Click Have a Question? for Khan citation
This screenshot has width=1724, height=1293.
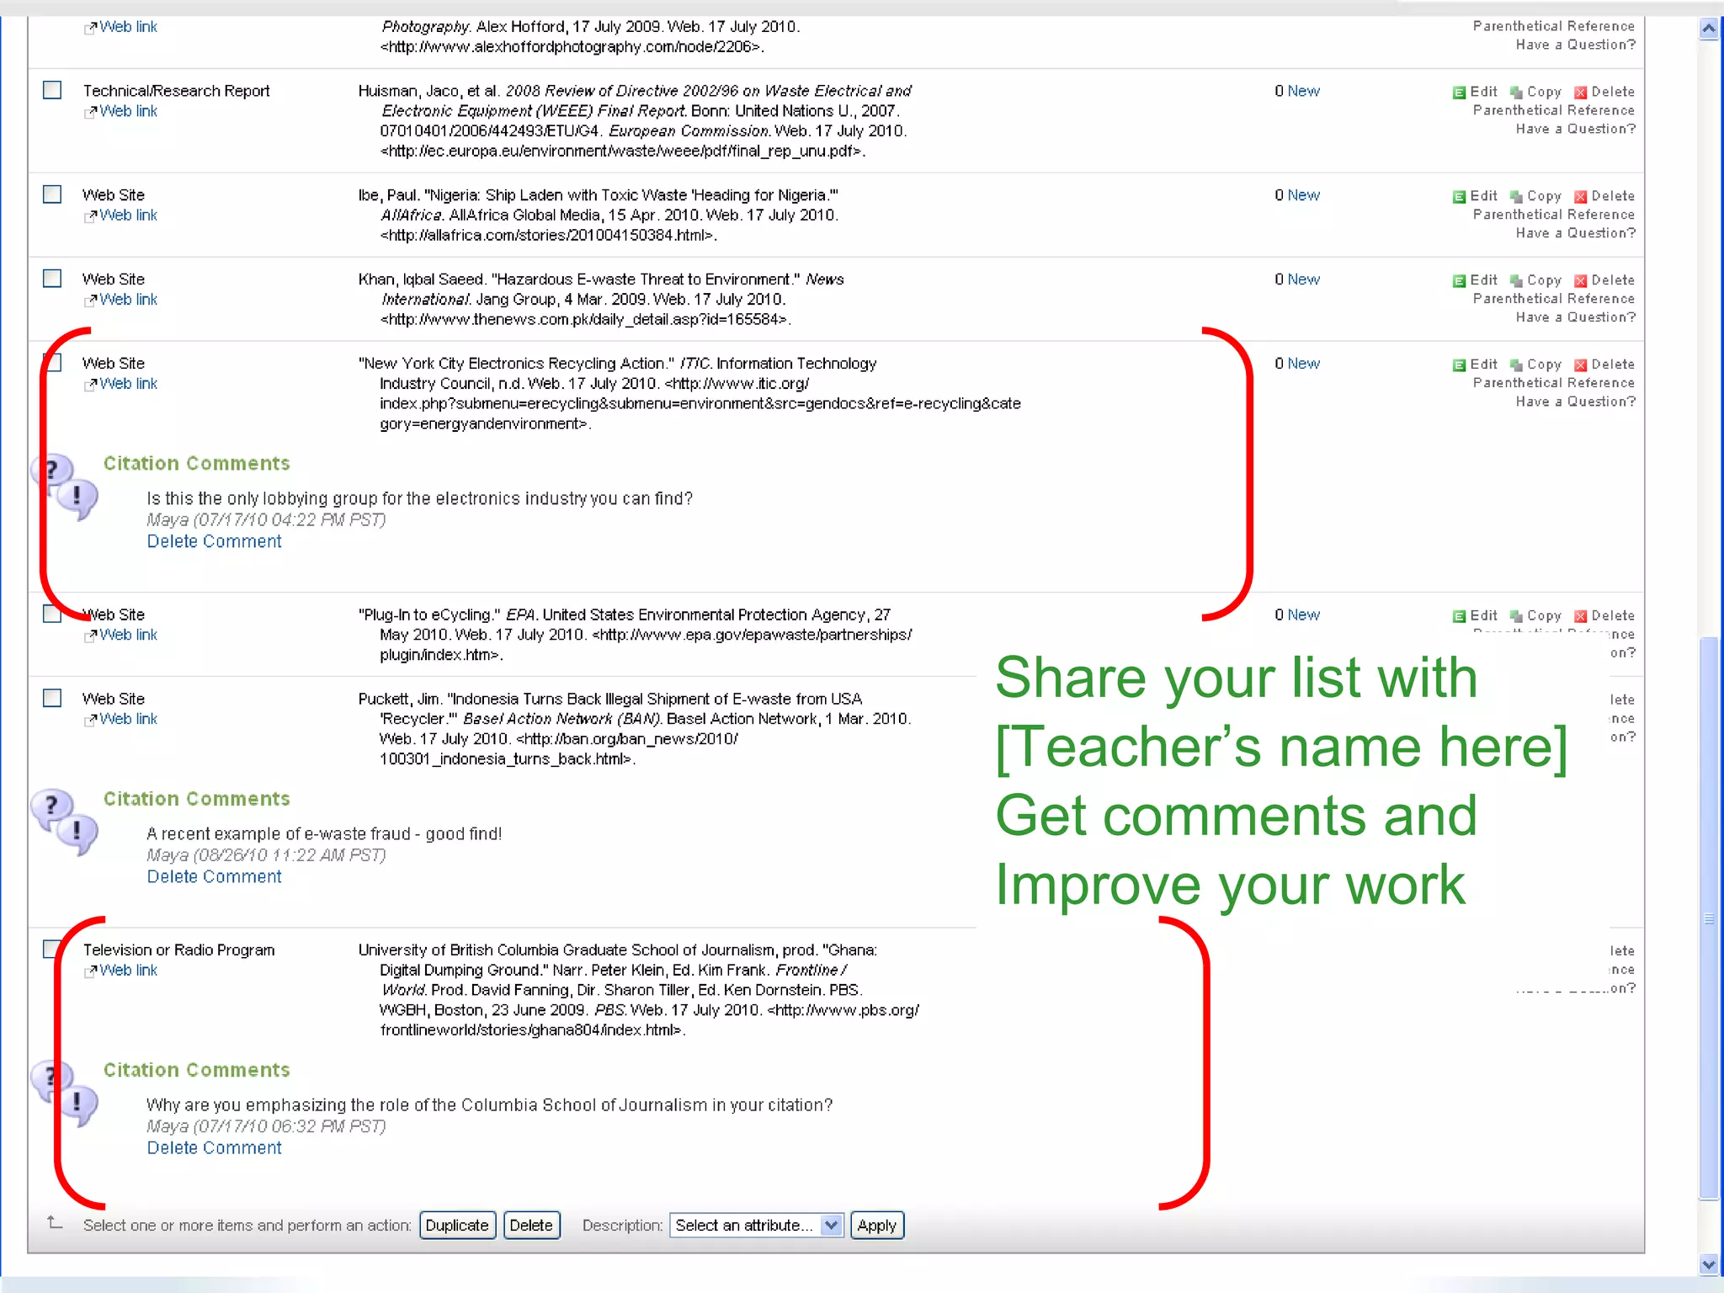click(x=1575, y=317)
